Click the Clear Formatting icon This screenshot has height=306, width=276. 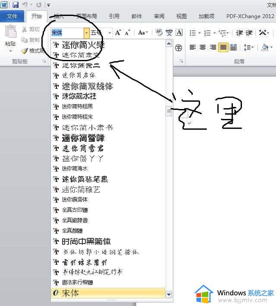(159, 32)
